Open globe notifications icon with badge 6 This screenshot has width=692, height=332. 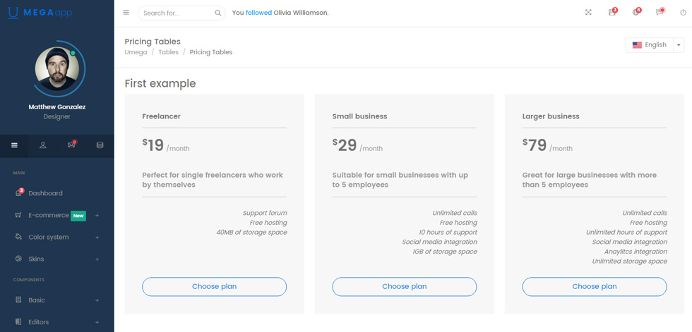point(636,12)
